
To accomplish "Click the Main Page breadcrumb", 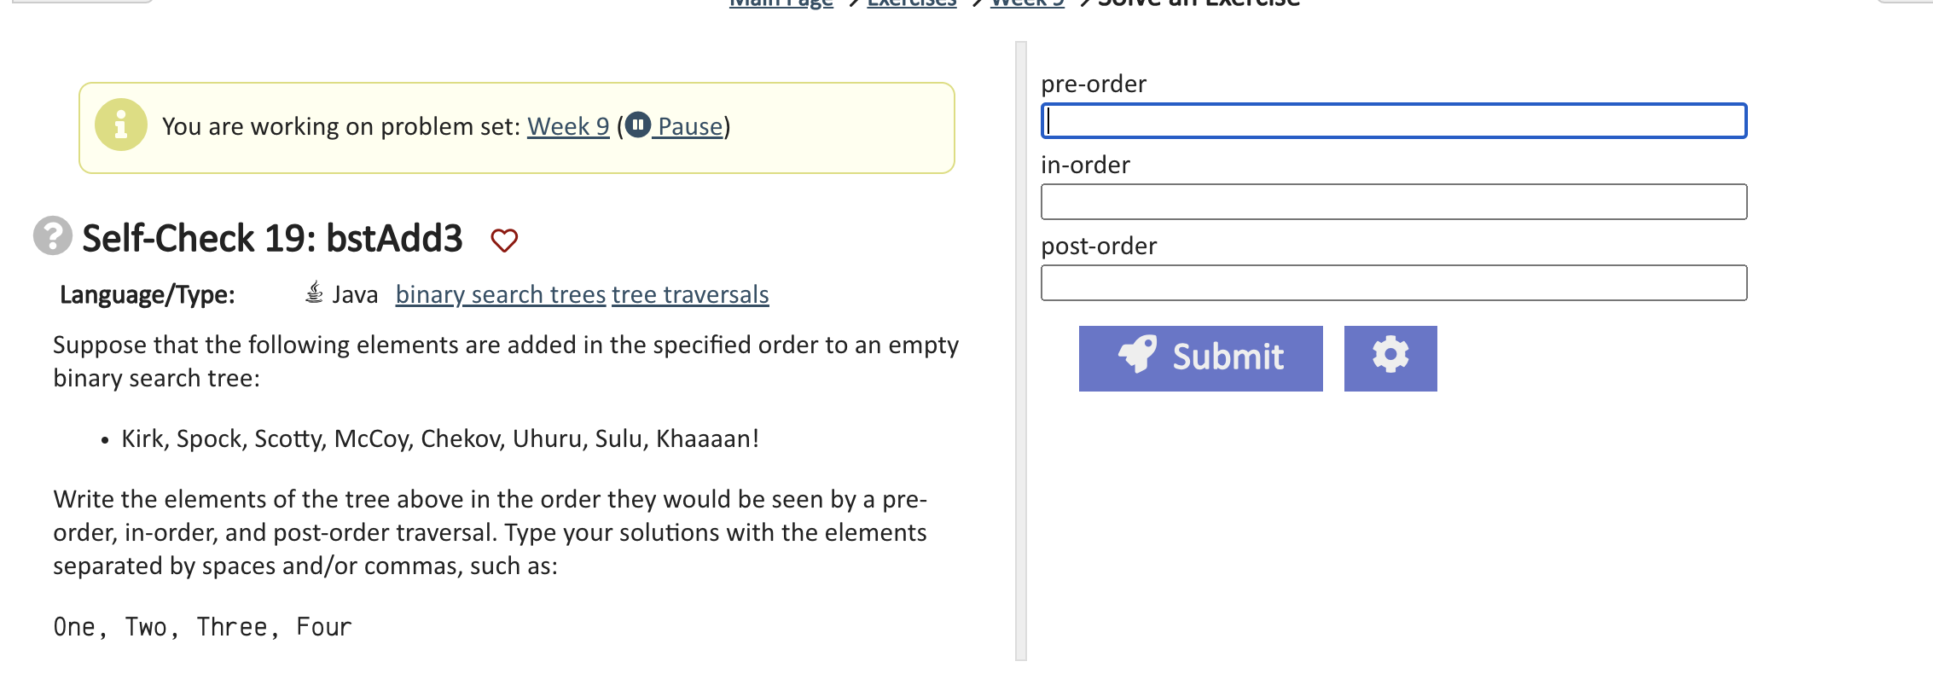I will click(780, 3).
